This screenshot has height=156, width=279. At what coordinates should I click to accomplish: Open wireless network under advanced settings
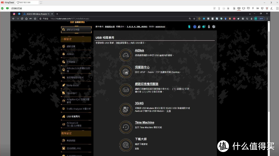(76, 140)
